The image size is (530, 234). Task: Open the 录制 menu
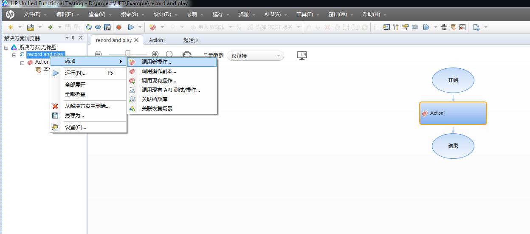192,14
